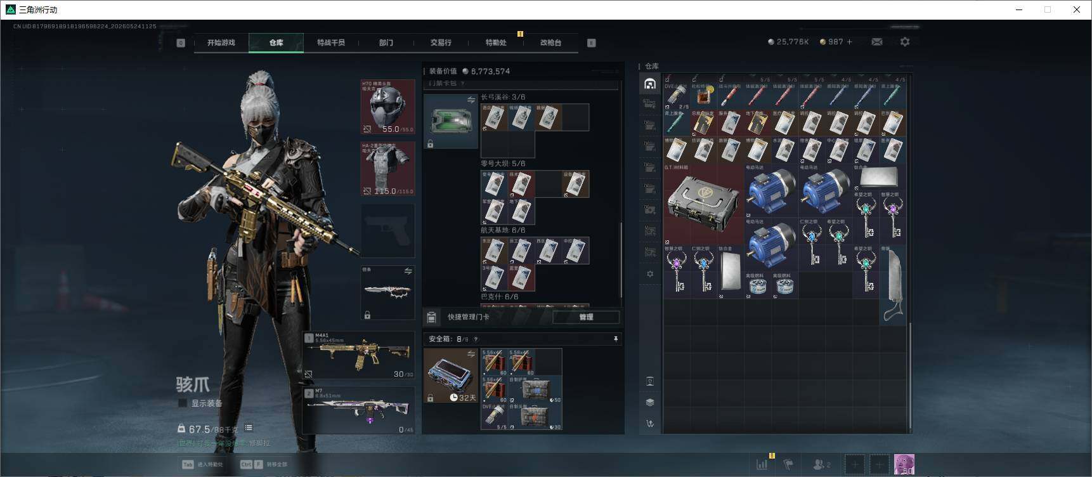Screen dimensions: 1092x477
Task: Select the 自制头盔 helmet repair kit in safe box
Action: tap(536, 416)
